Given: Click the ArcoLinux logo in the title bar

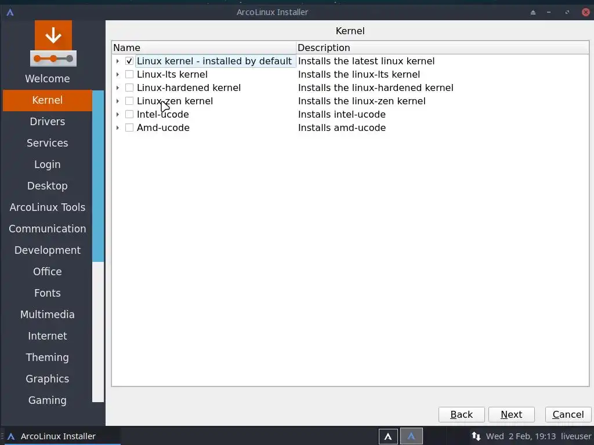Looking at the screenshot, I should click(10, 12).
